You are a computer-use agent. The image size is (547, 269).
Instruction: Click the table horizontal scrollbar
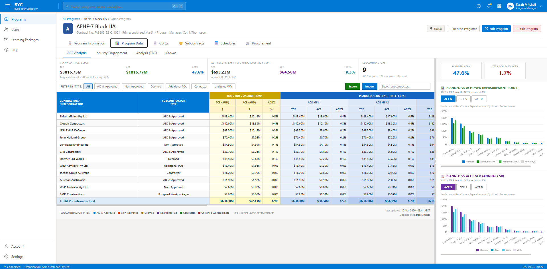(x=132, y=205)
